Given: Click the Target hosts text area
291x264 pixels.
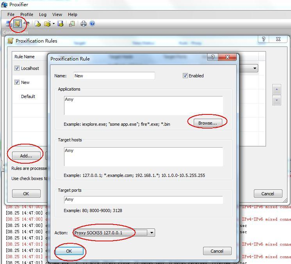Looking at the screenshot, I should tap(143, 157).
